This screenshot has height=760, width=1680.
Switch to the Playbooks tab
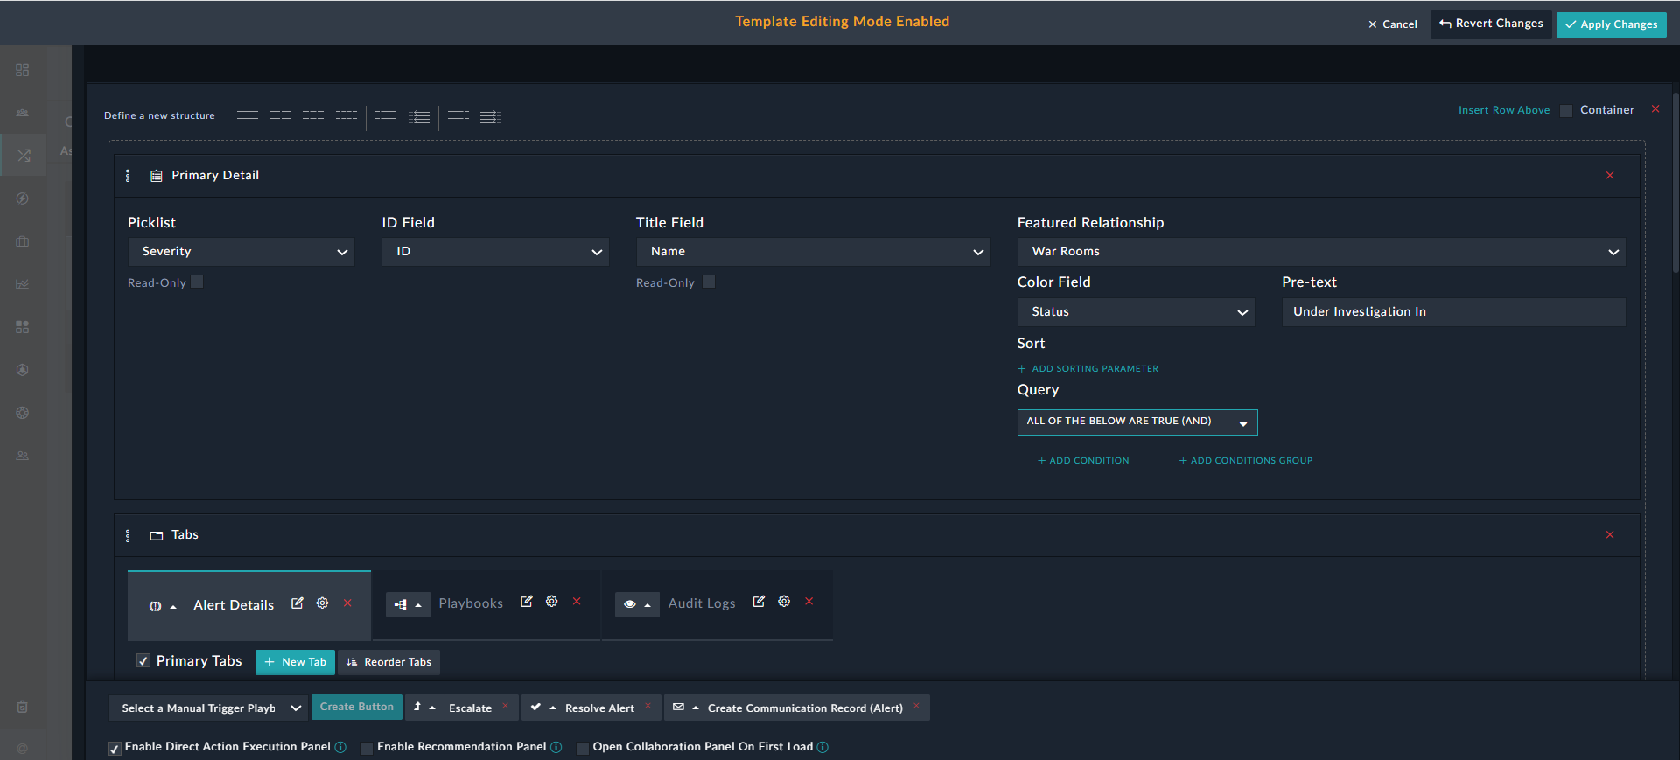coord(471,603)
